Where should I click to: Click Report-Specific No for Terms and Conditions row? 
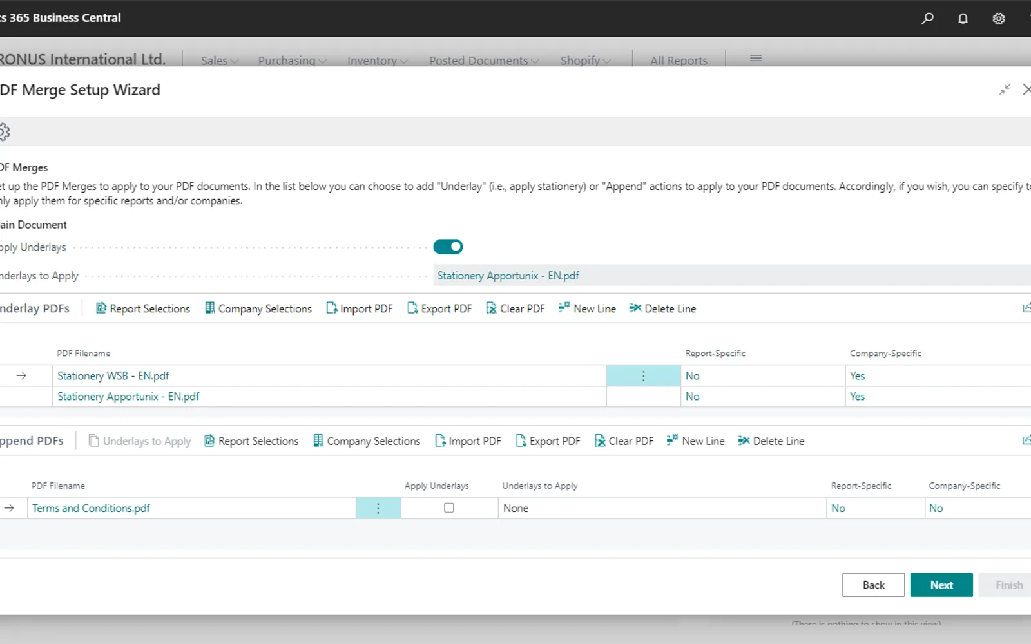838,508
